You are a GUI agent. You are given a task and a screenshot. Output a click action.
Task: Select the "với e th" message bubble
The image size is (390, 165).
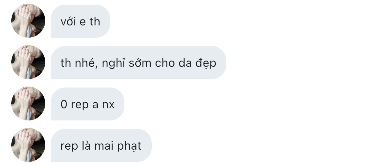click(x=80, y=21)
